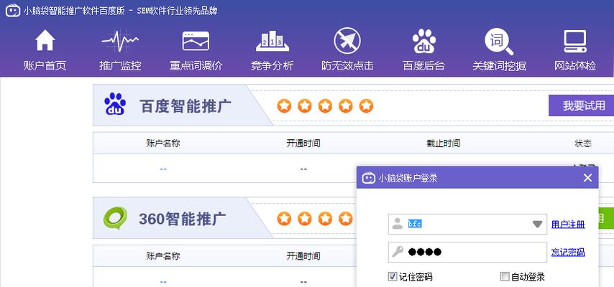This screenshot has width=614, height=287.
Task: Click the key icon in password field
Action: 398,251
